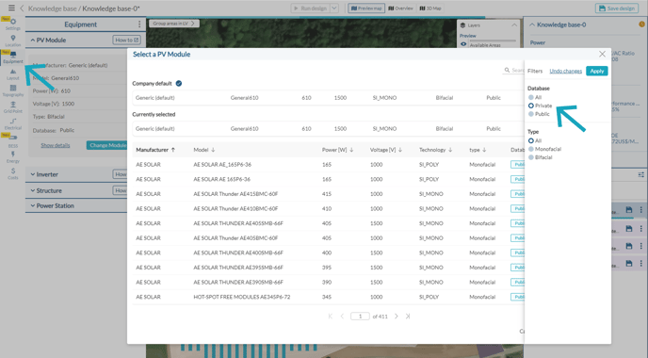Image resolution: width=648 pixels, height=358 pixels.
Task: Open BESS in the left sidebar
Action: (x=13, y=141)
